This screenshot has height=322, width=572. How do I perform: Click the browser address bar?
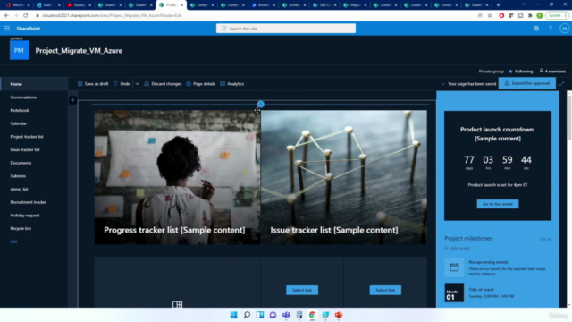click(x=256, y=16)
